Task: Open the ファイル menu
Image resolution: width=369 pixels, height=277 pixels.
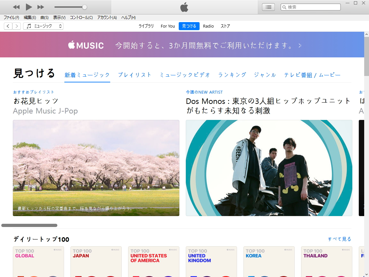Action: point(12,18)
